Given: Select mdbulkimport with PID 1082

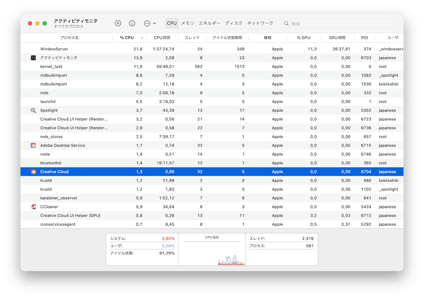Looking at the screenshot, I should point(212,75).
